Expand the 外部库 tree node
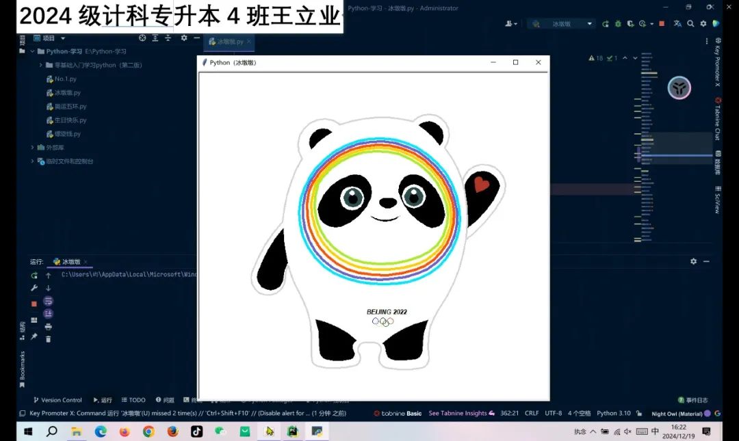 32,148
